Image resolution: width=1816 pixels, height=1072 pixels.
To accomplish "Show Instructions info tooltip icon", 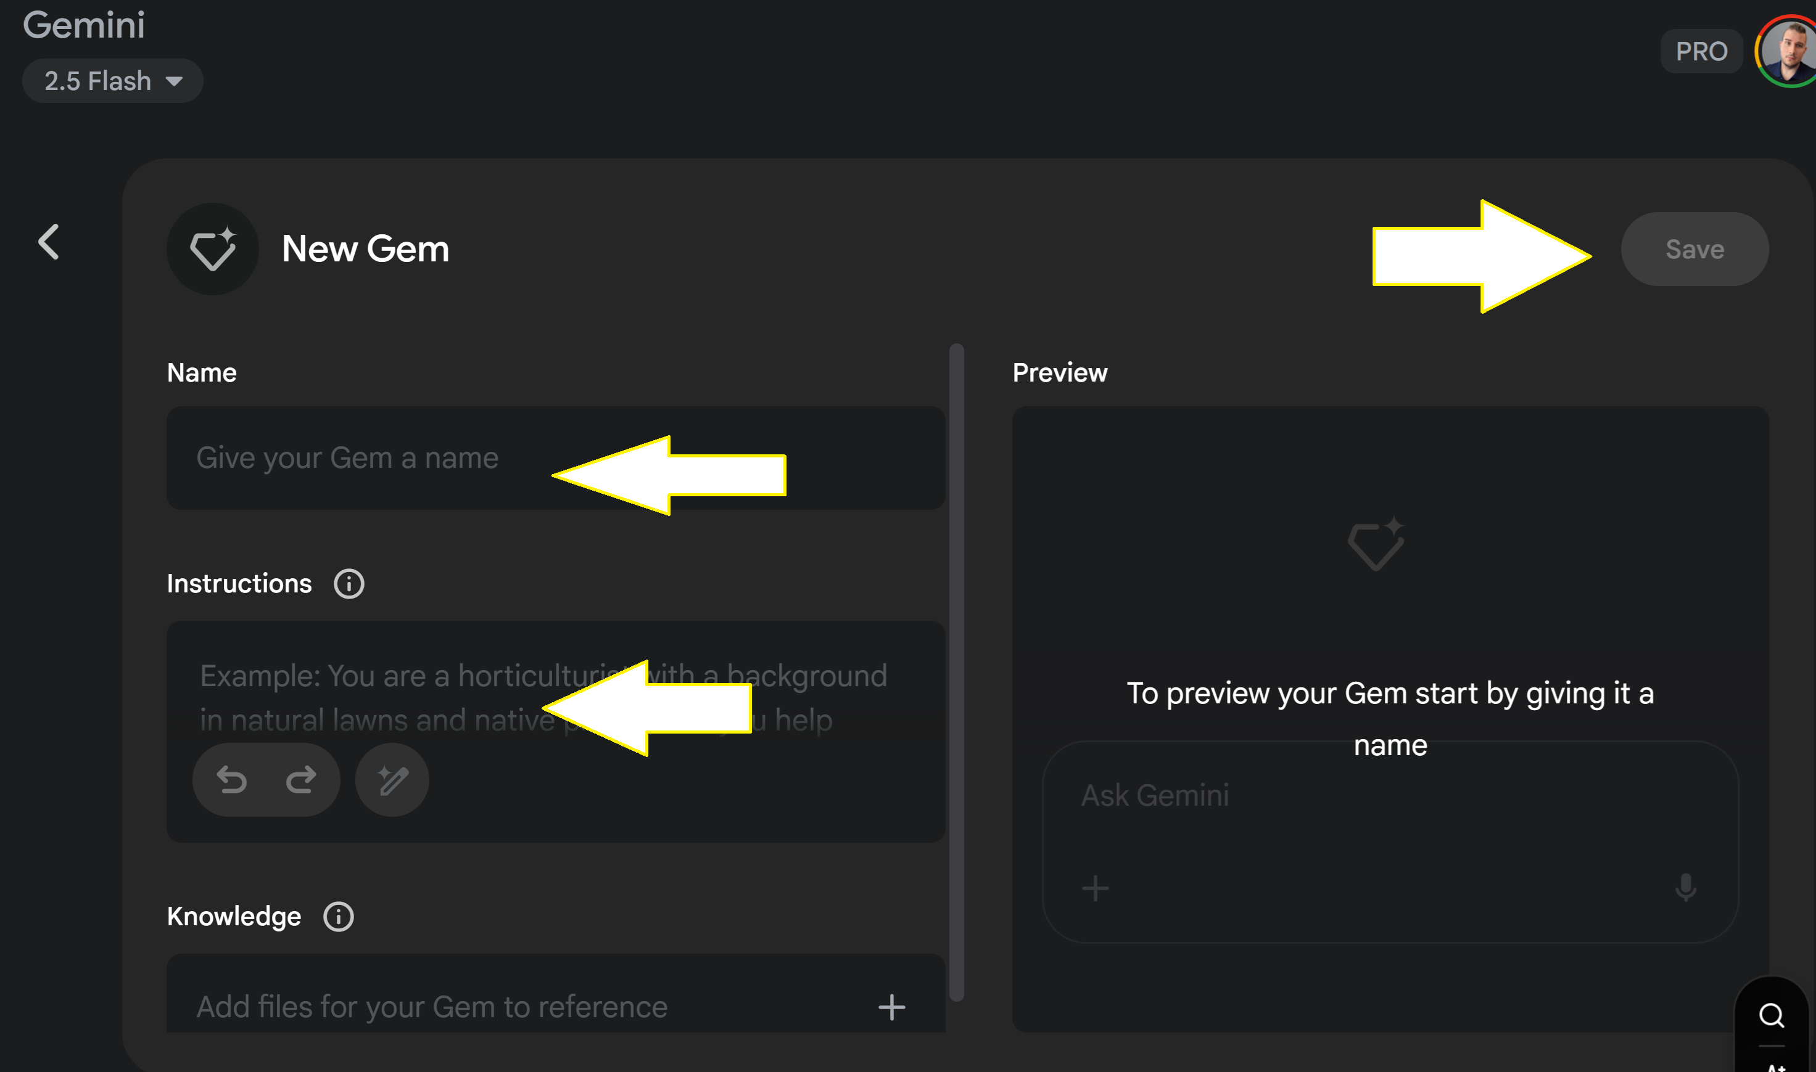I will 349,584.
